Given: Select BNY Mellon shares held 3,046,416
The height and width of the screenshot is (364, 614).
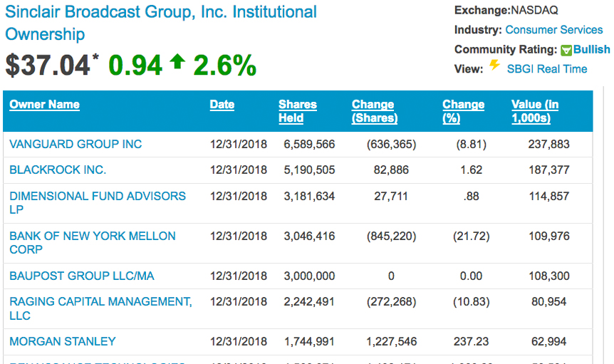Looking at the screenshot, I should 309,236.
